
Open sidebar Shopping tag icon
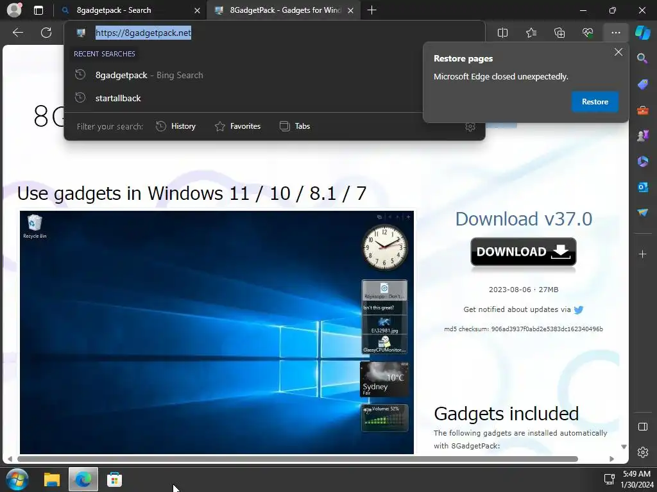642,85
